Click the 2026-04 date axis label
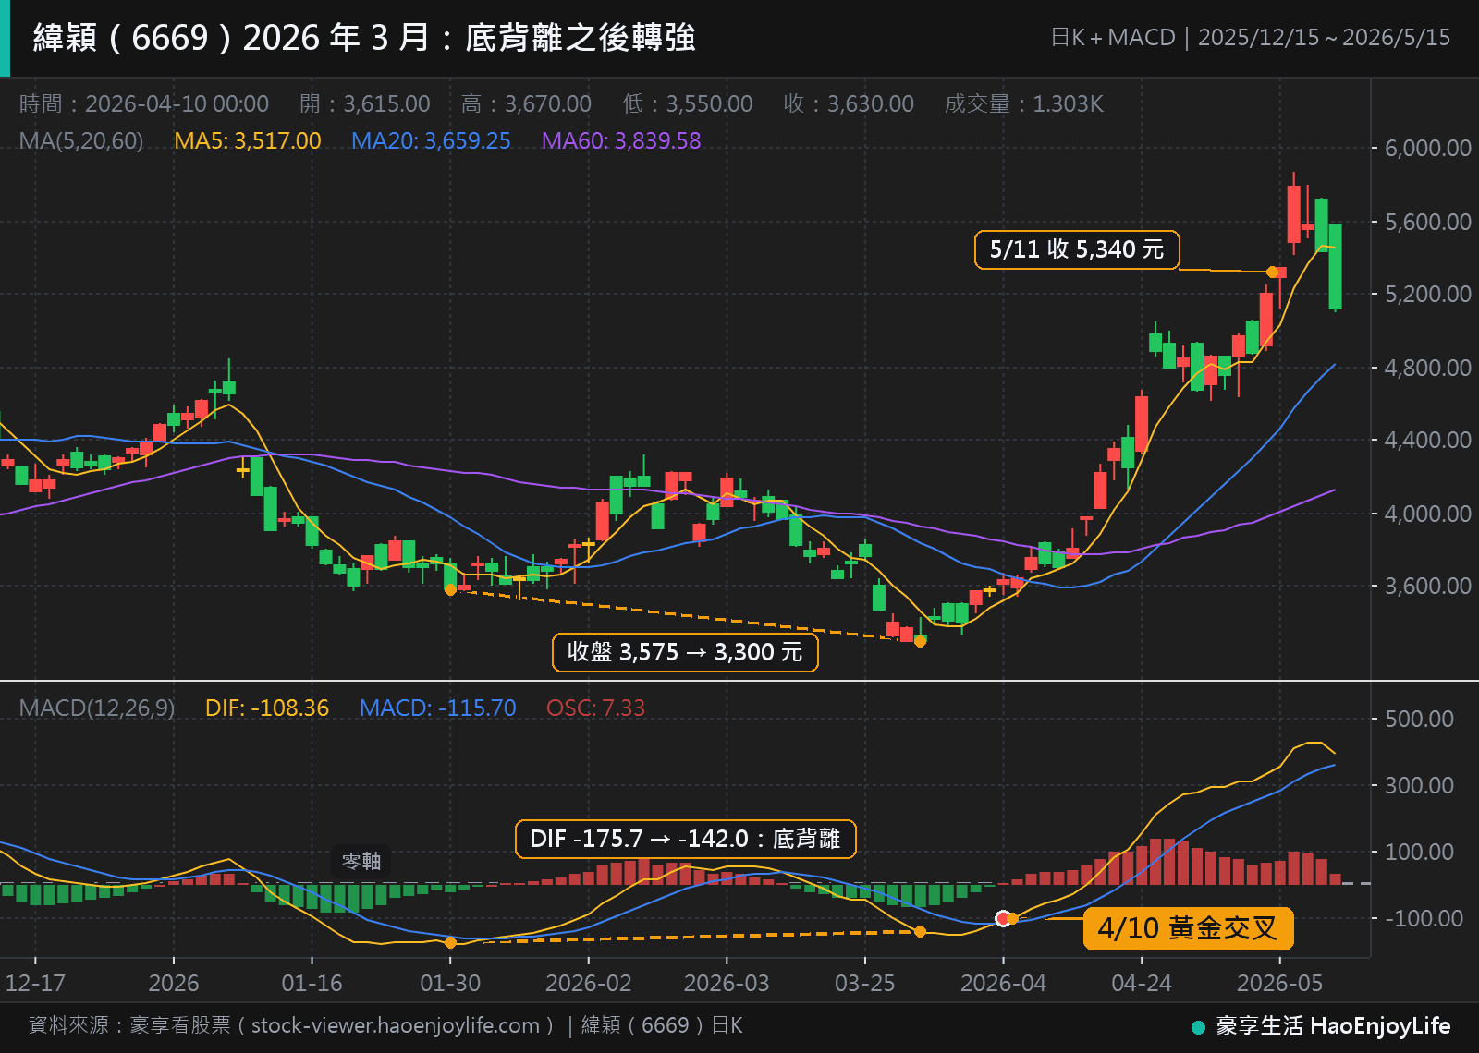Image resolution: width=1479 pixels, height=1053 pixels. pyautogui.click(x=1003, y=983)
